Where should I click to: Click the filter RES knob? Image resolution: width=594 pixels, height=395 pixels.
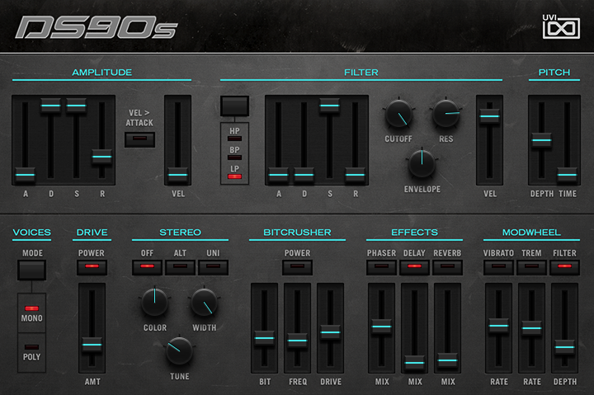[x=445, y=114]
